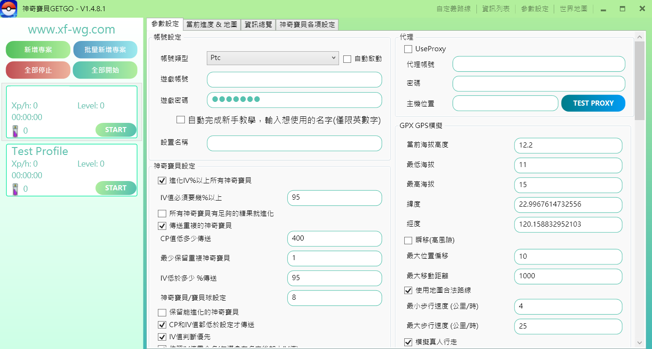
Task: Click the 新增專案 button
Action: tap(38, 50)
